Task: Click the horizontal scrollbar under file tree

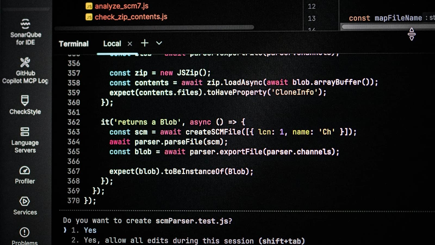Action: [x=154, y=27]
